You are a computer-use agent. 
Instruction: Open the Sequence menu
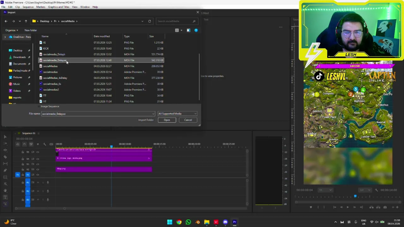[x=28, y=7]
